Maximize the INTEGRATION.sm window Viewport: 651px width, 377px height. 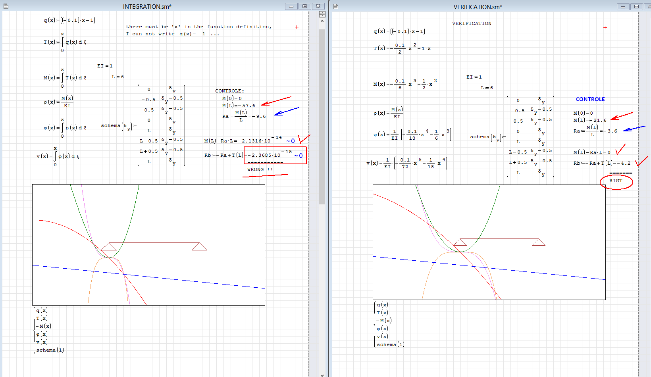[304, 6]
